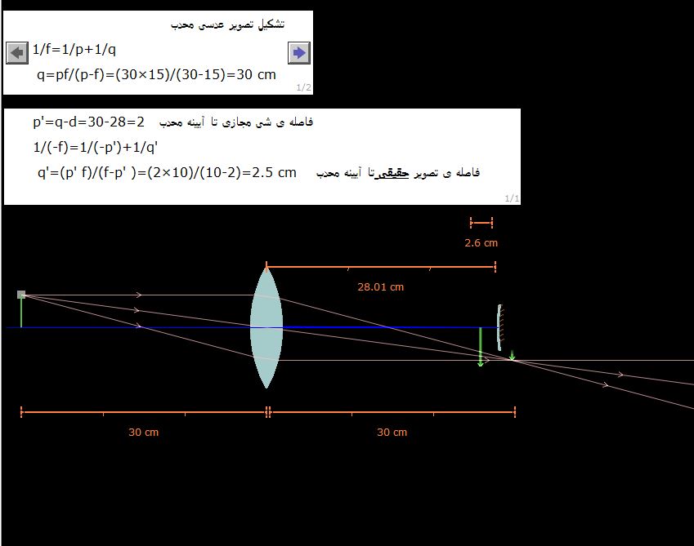Click the 1/2 page indicator

(302, 87)
